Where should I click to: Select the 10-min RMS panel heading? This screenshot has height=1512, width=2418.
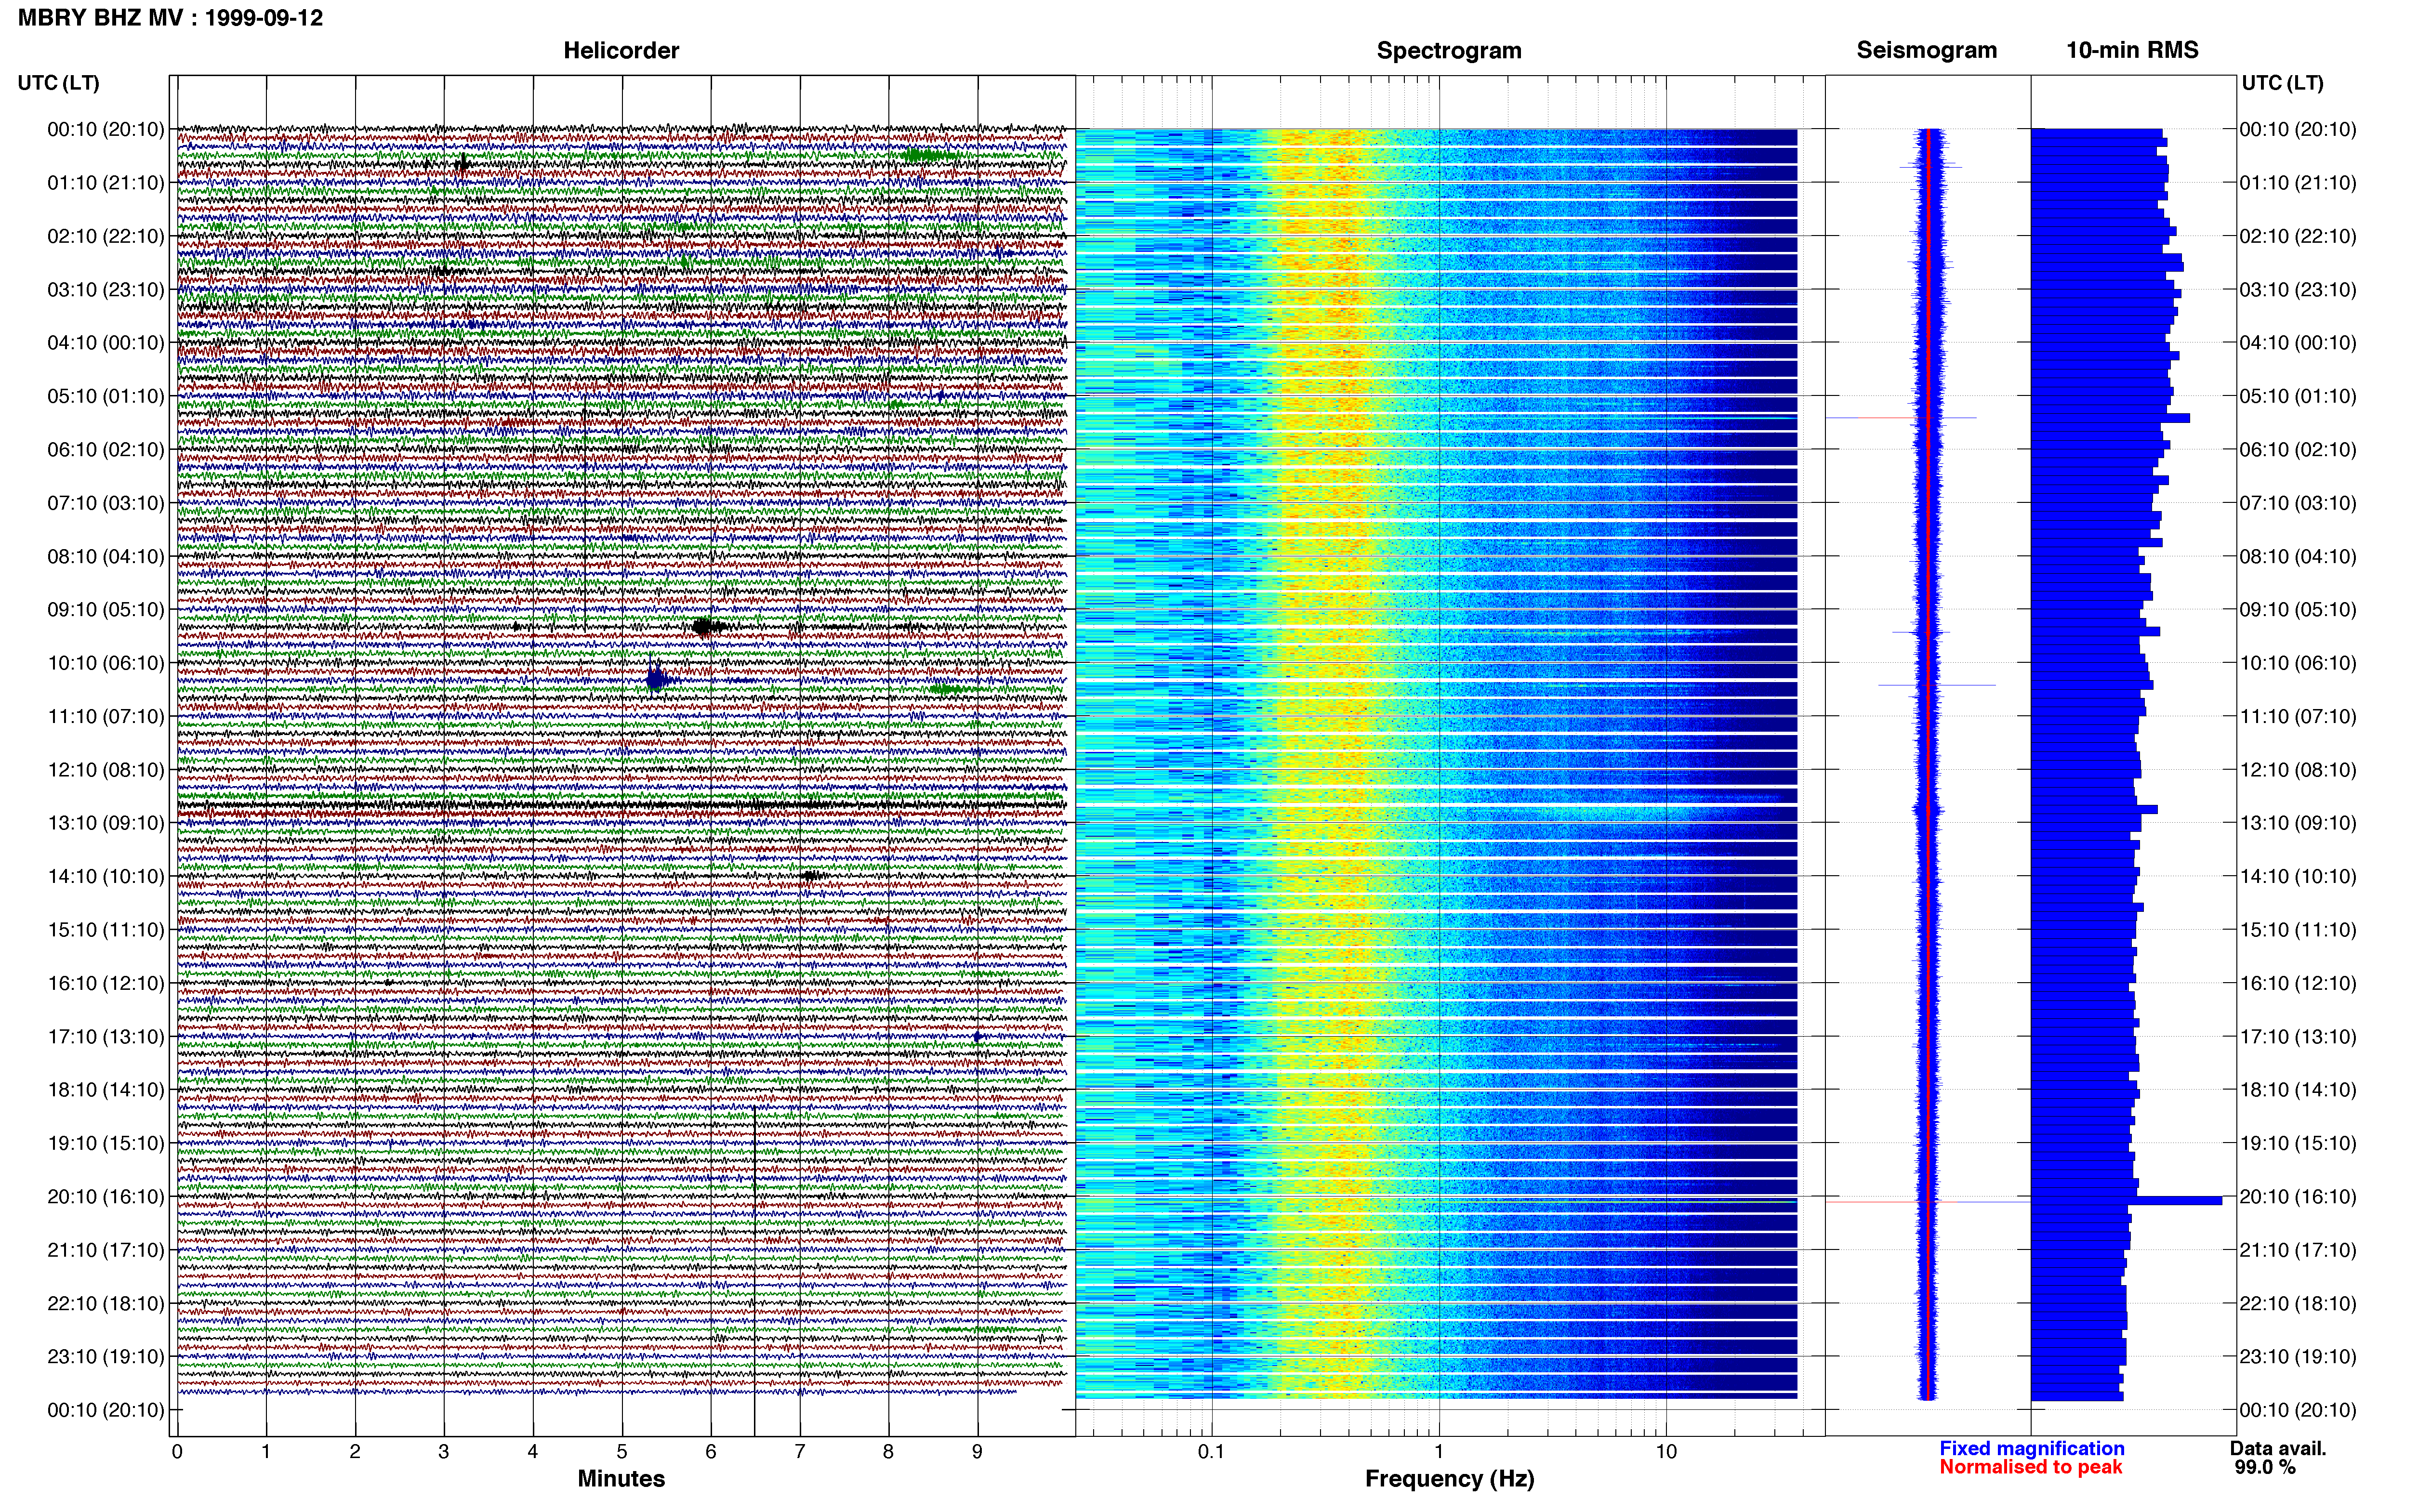(x=2132, y=51)
